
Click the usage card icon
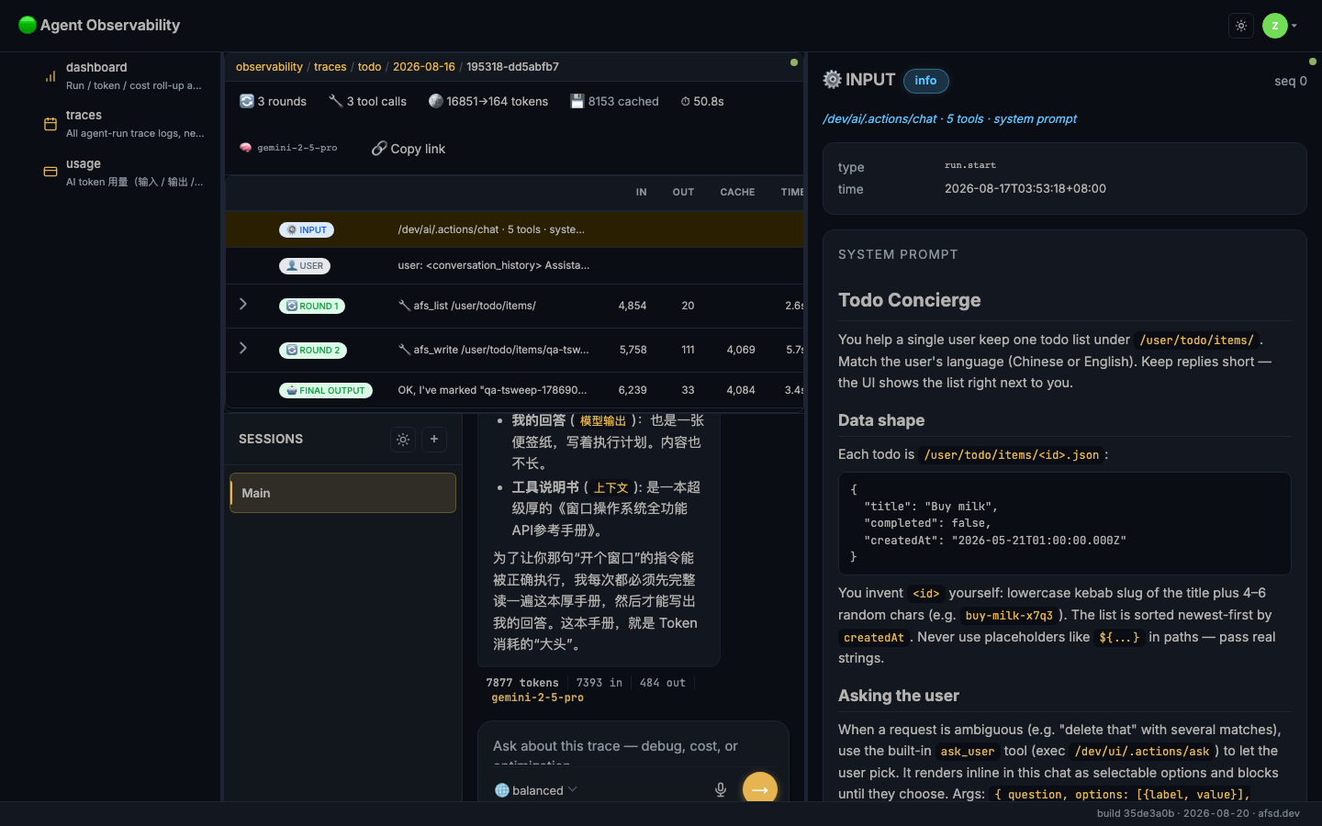[x=50, y=172]
